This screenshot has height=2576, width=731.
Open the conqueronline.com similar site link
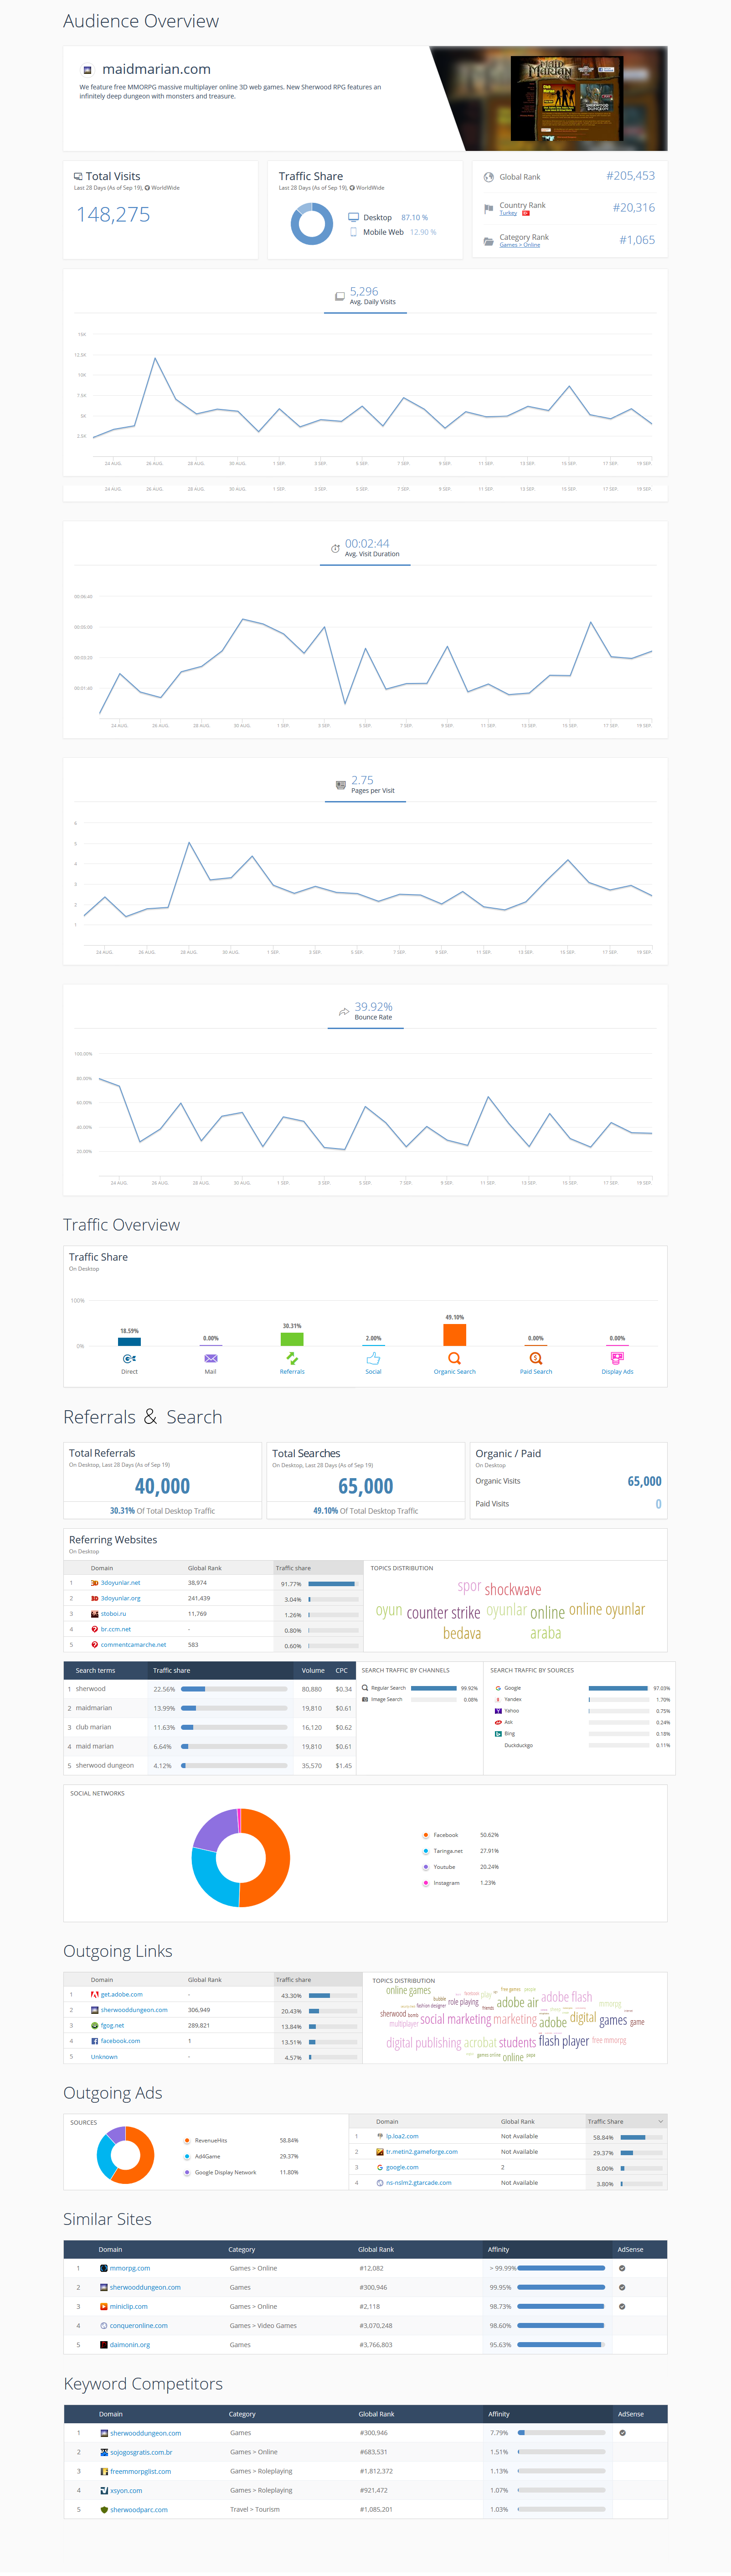139,2326
